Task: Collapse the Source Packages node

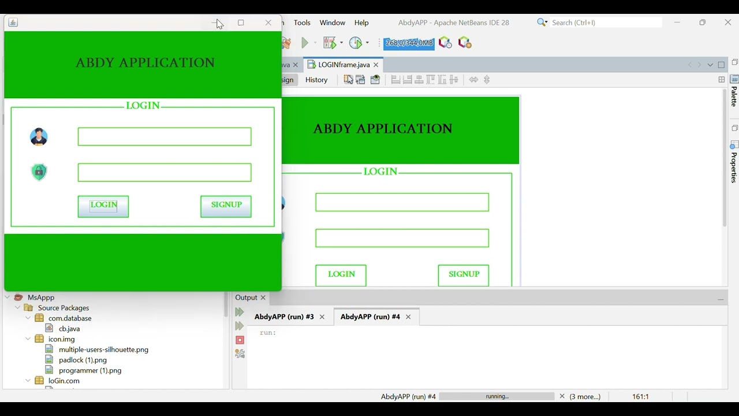Action: [x=18, y=308]
